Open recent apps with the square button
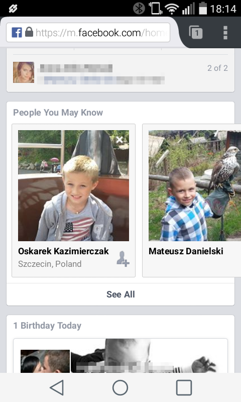The image size is (241, 402). pos(184,387)
